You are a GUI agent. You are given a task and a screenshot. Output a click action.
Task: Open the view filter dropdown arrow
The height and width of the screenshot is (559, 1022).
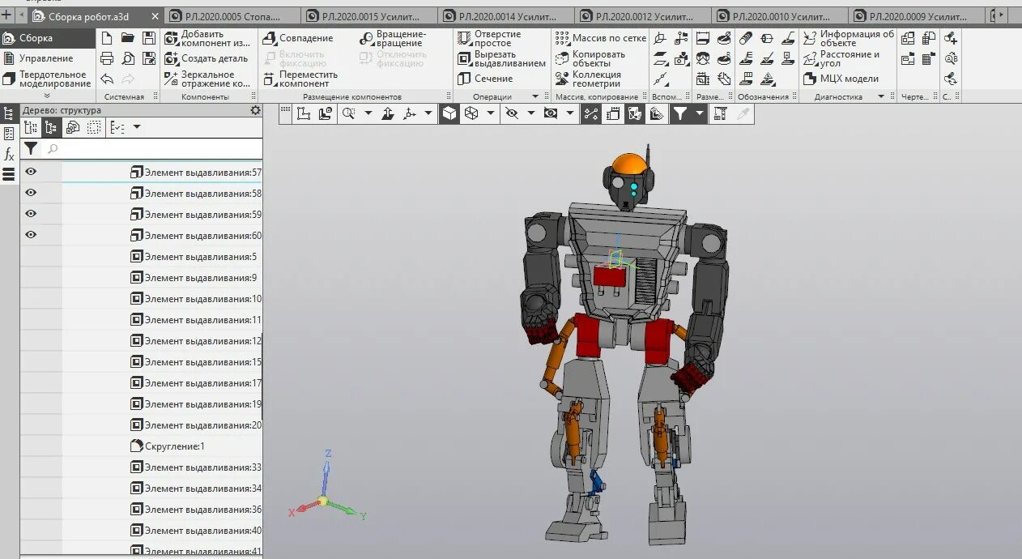click(699, 114)
